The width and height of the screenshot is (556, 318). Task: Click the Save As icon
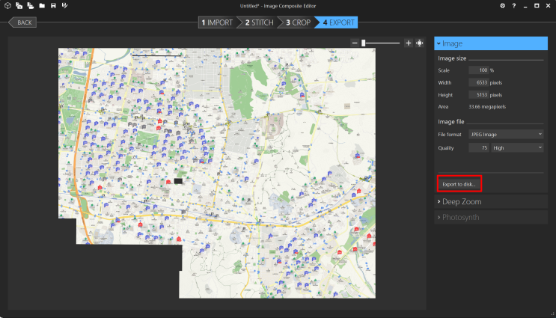click(x=64, y=6)
